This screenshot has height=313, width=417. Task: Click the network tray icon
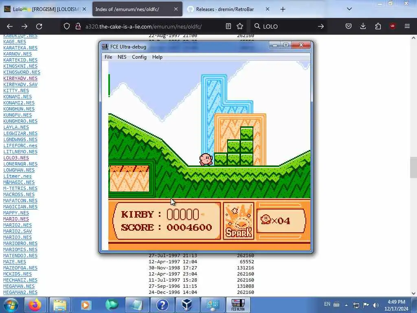tap(356, 305)
